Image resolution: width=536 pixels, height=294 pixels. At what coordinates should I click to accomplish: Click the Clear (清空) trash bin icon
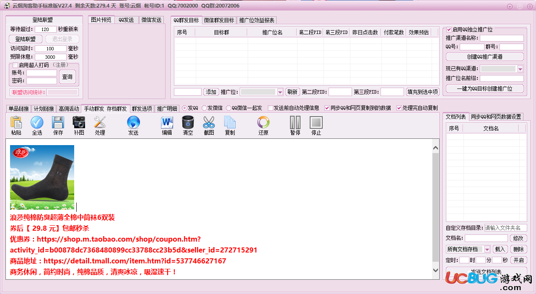[x=188, y=122]
